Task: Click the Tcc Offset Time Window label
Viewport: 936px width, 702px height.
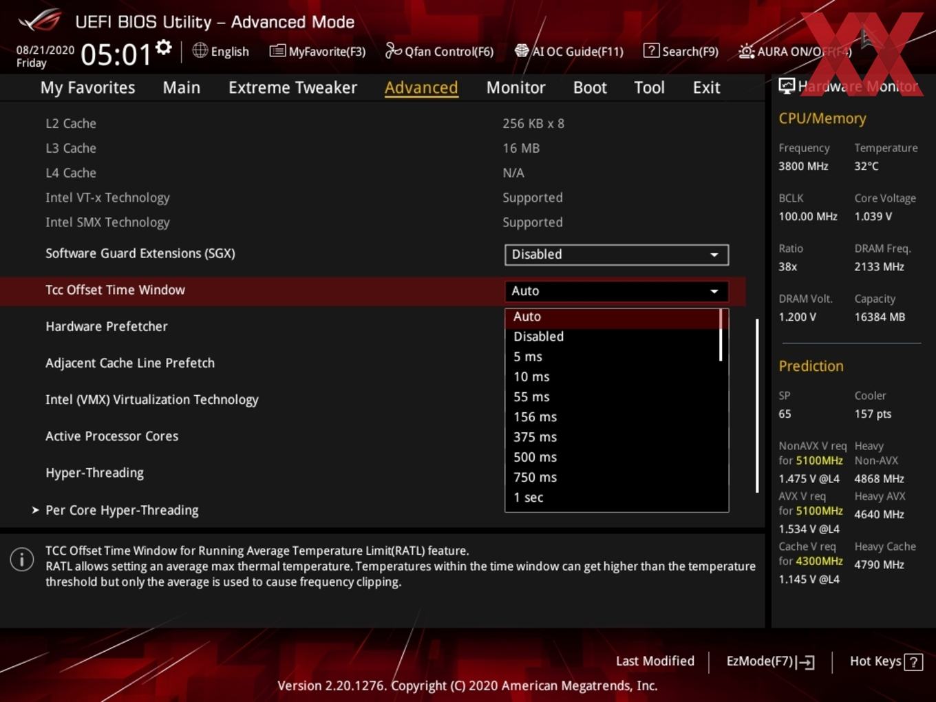Action: click(115, 290)
